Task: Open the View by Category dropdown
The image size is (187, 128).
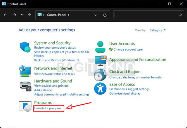Action: tap(157, 30)
